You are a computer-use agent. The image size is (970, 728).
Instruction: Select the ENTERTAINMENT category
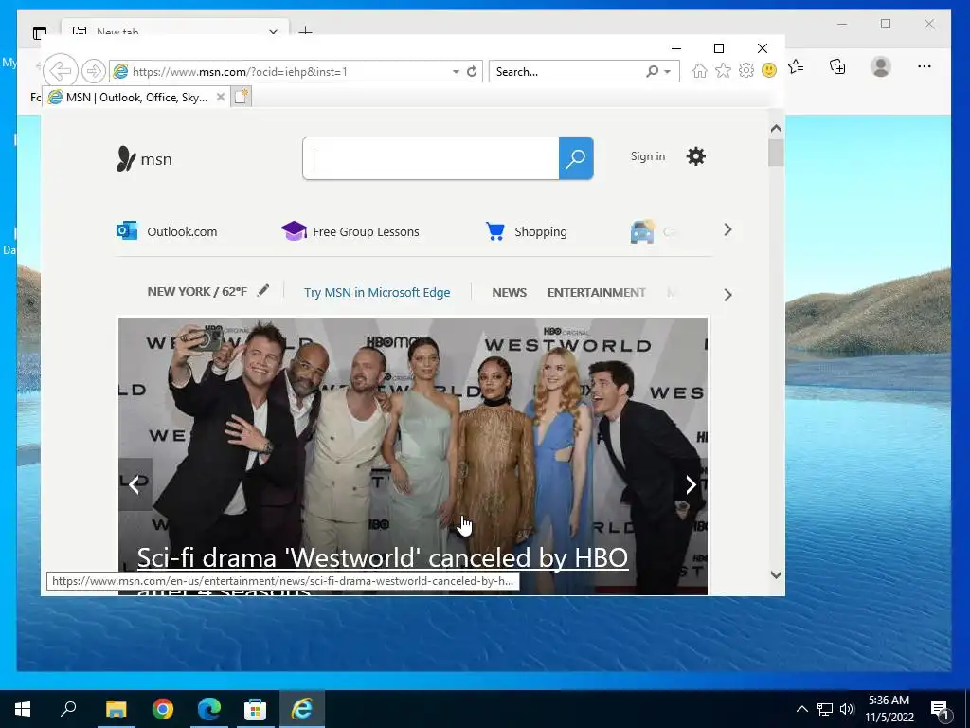[597, 292]
